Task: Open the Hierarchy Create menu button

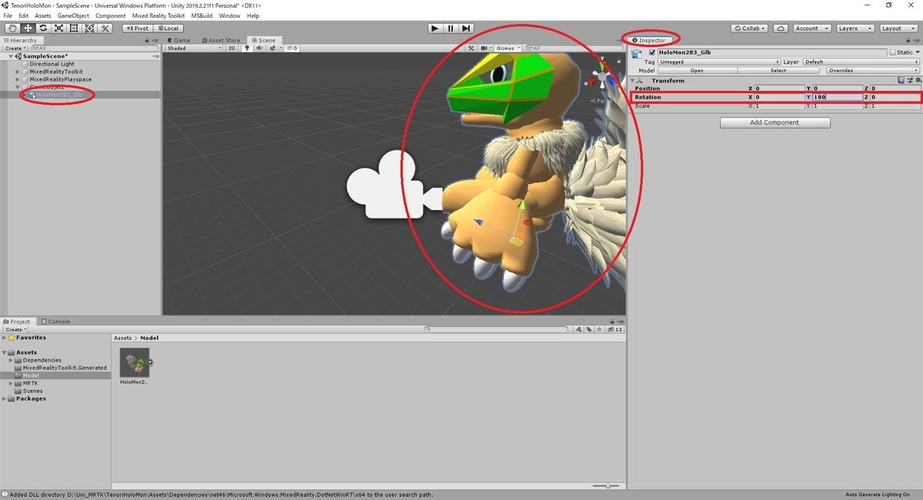Action: [15, 48]
